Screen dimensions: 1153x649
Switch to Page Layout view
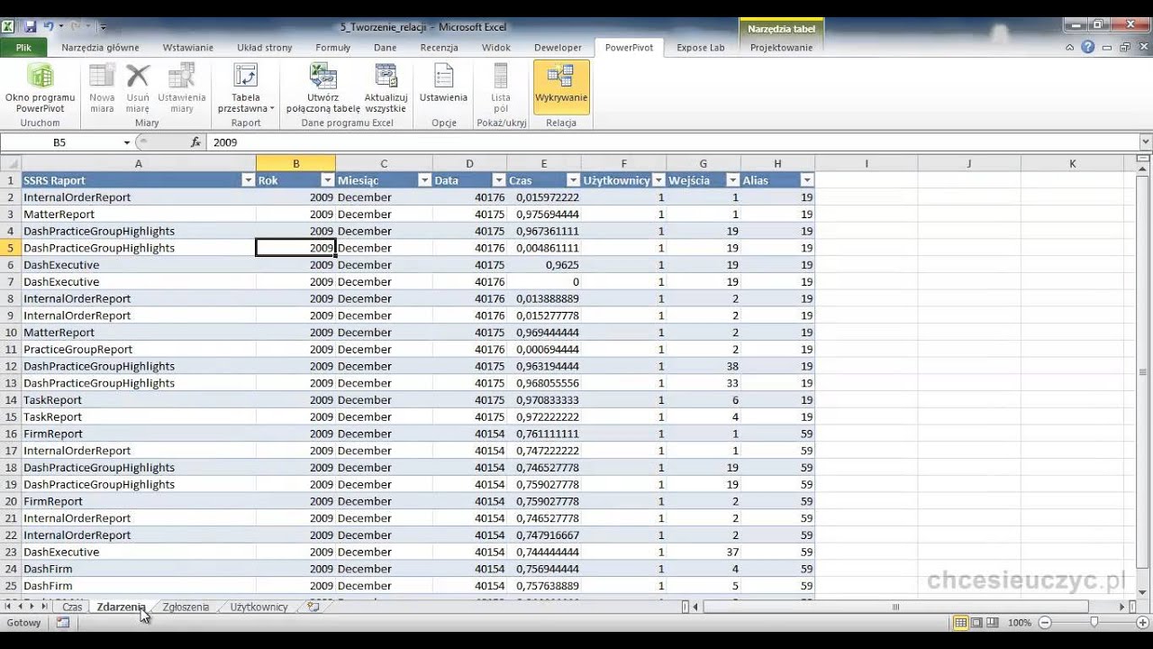976,623
